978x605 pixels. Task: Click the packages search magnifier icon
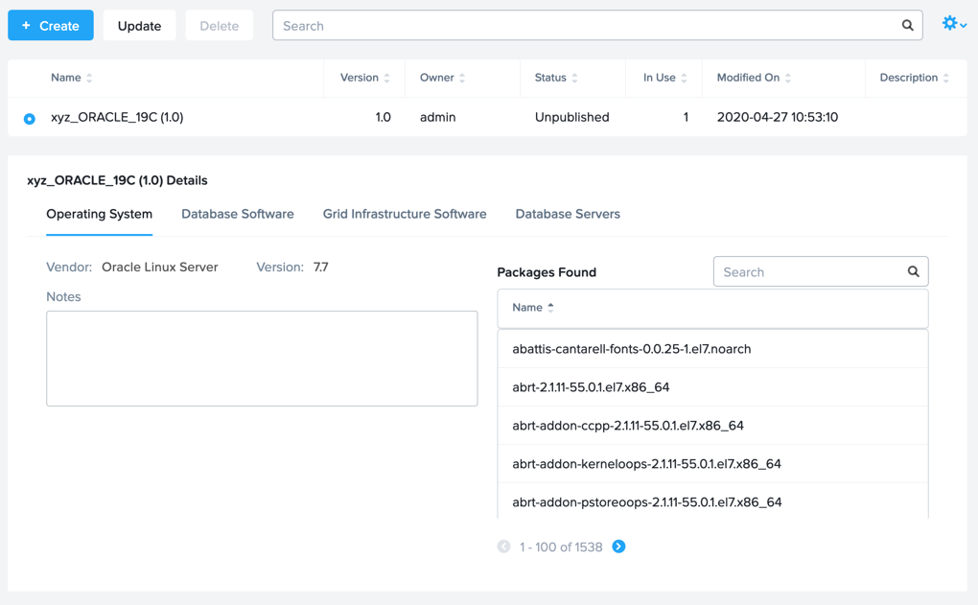point(913,271)
